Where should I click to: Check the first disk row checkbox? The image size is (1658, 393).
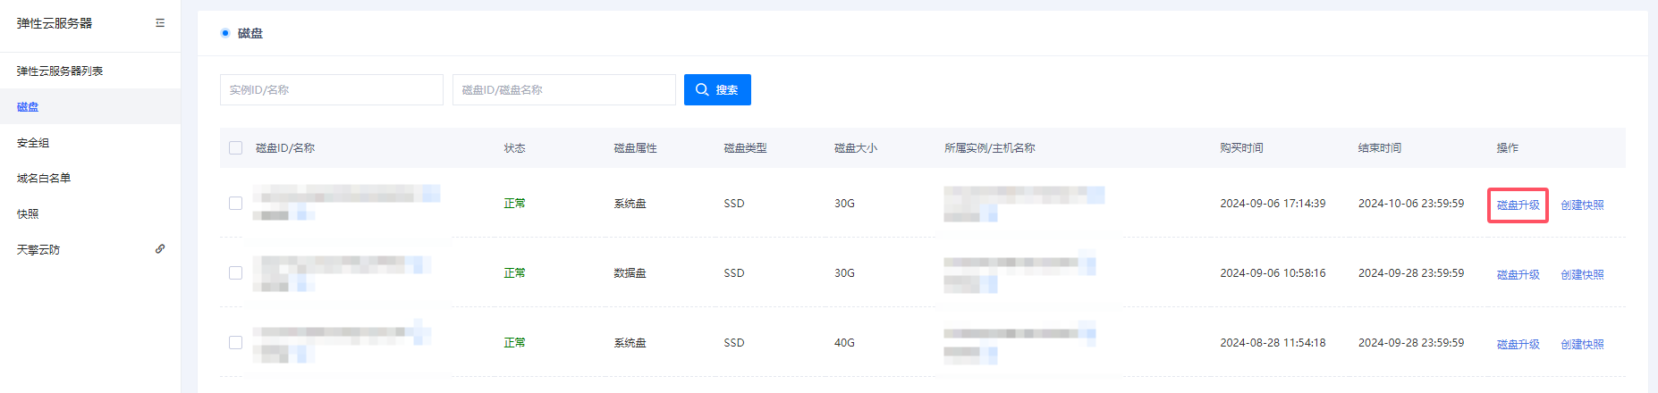236,204
